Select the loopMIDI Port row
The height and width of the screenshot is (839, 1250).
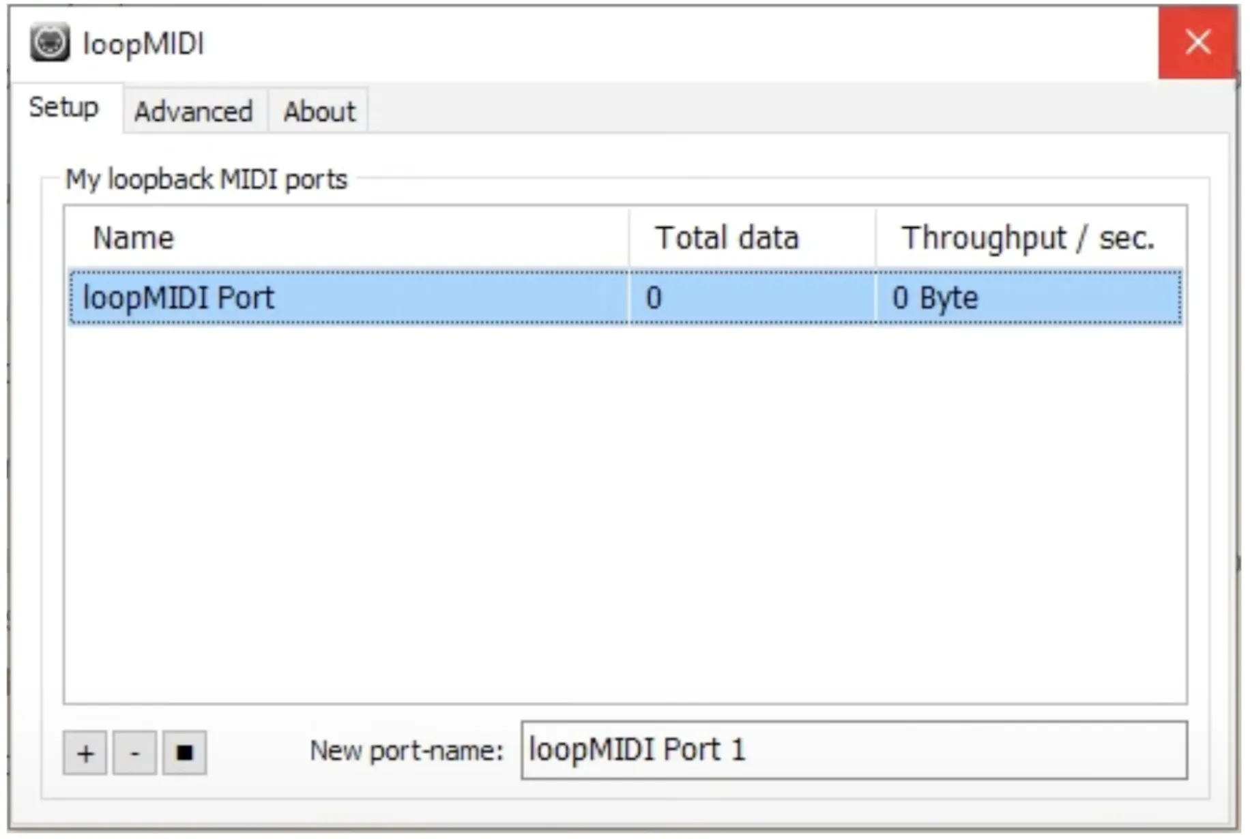(x=625, y=297)
